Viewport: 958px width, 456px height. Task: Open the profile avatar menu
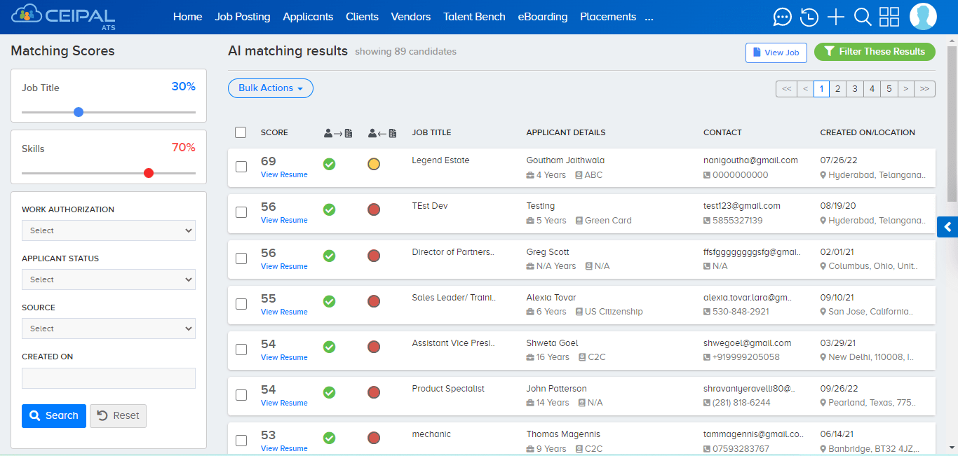click(923, 16)
